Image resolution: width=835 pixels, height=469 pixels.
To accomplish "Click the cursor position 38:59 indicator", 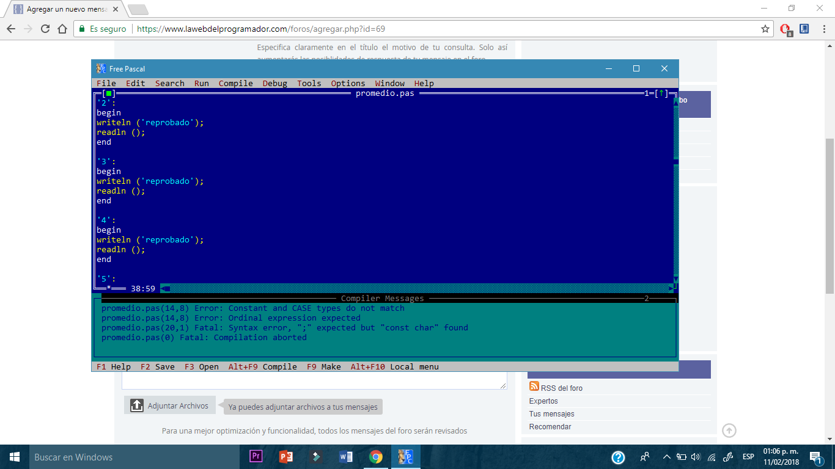I will pyautogui.click(x=143, y=289).
